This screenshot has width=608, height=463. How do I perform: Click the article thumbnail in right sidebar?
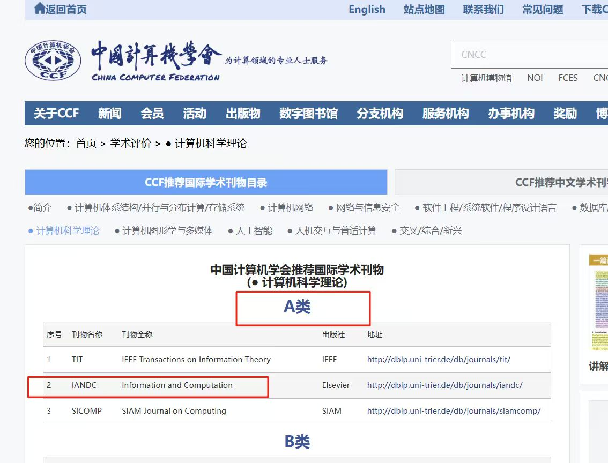(x=598, y=303)
